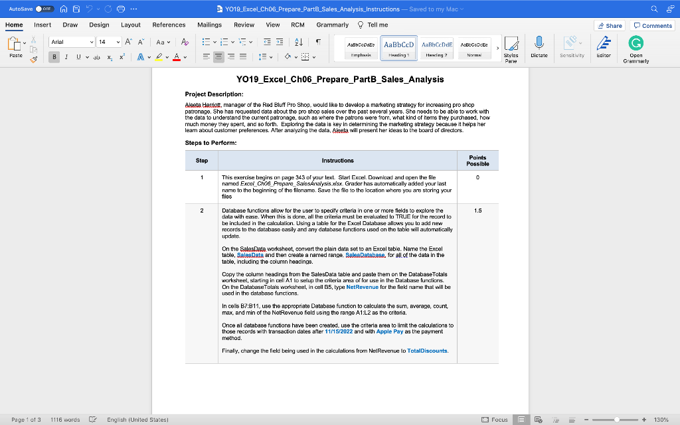Screen dimensions: 680x425
Task: Open font color dropdown arrow
Action: point(185,57)
